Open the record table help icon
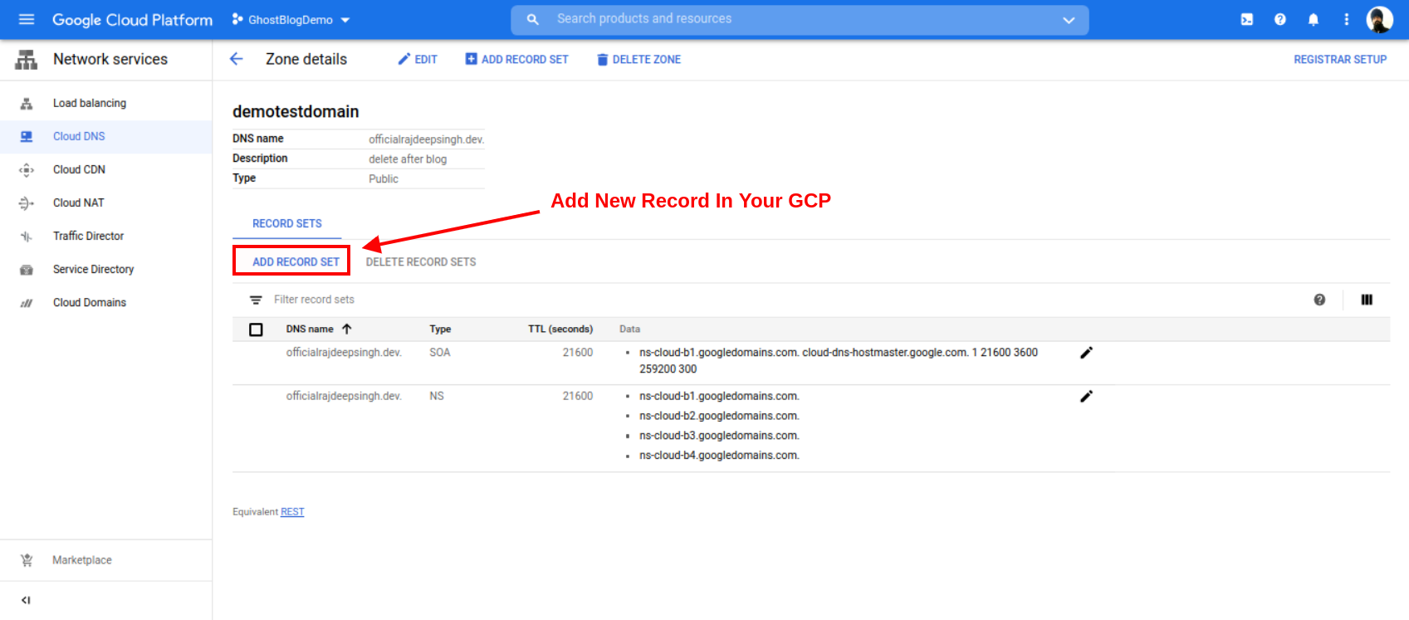The width and height of the screenshot is (1409, 620). pyautogui.click(x=1319, y=300)
